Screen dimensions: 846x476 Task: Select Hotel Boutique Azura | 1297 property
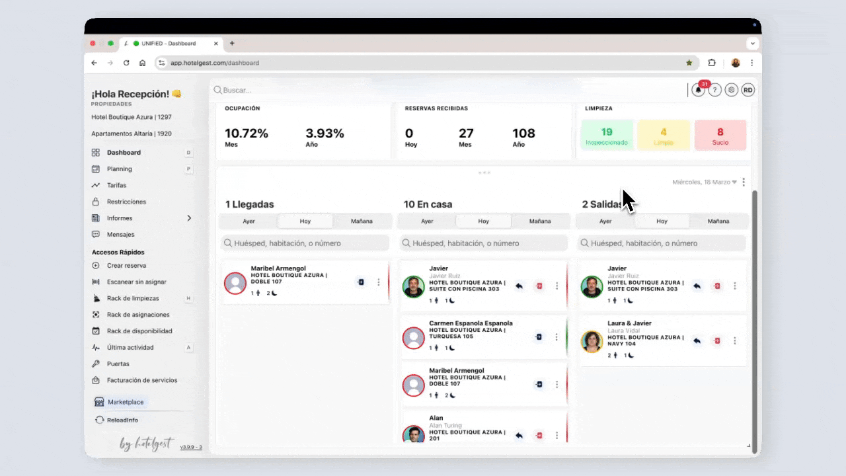click(132, 117)
